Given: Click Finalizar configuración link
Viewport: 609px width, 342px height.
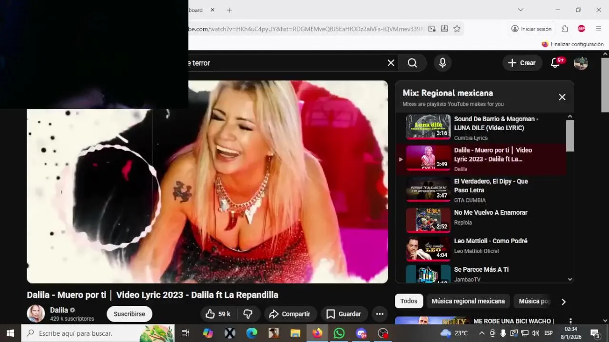Looking at the screenshot, I should [573, 44].
